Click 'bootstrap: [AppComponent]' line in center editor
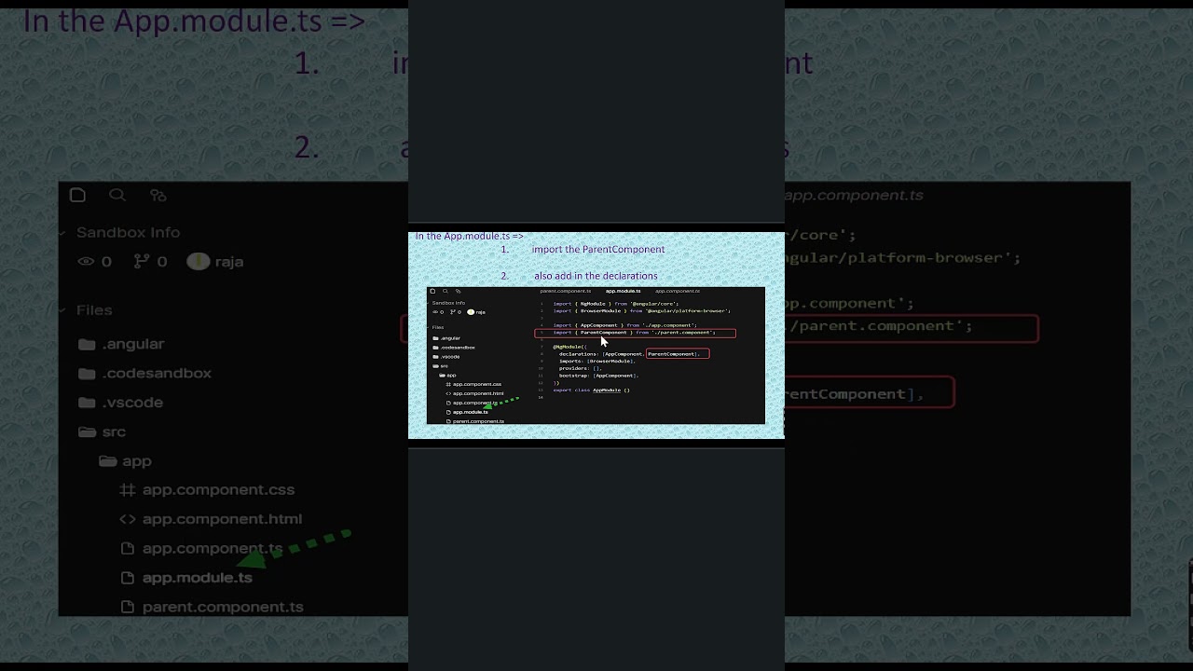 point(598,376)
